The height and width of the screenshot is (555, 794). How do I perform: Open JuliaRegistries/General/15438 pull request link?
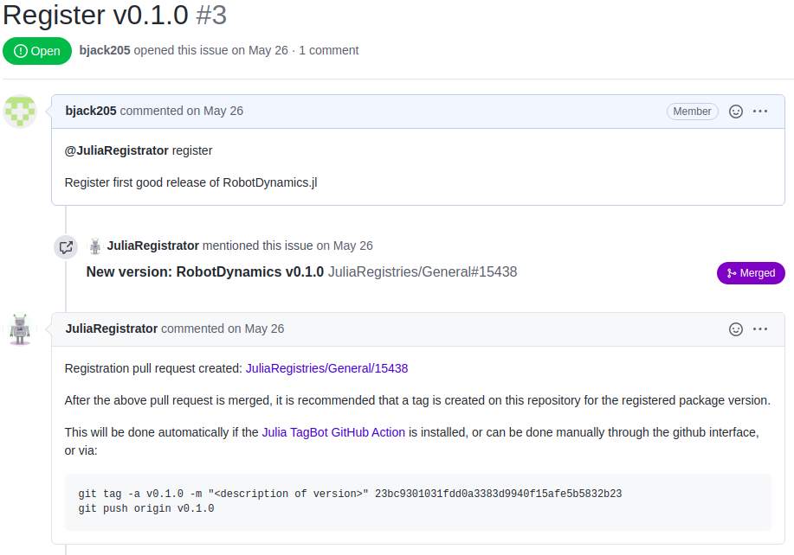(x=326, y=368)
